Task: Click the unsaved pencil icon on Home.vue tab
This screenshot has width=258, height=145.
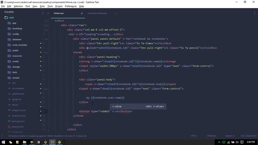Action: coord(82,13)
